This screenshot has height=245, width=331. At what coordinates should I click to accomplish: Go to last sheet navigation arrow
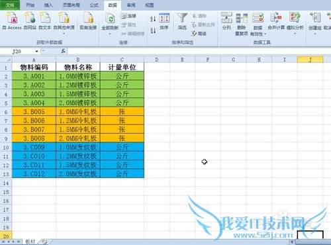click(x=19, y=242)
